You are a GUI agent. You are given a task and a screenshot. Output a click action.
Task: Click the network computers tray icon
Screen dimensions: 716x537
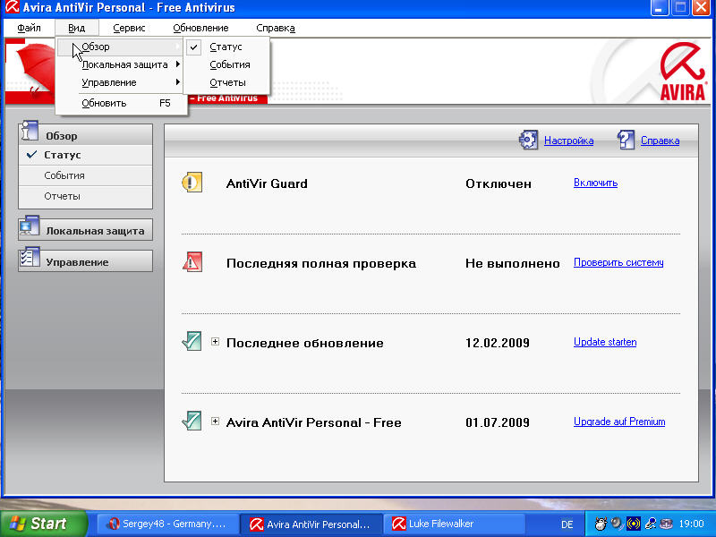click(x=666, y=524)
